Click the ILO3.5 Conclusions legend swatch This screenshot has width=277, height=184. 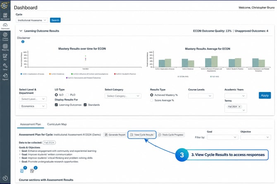pyautogui.click(x=67, y=78)
